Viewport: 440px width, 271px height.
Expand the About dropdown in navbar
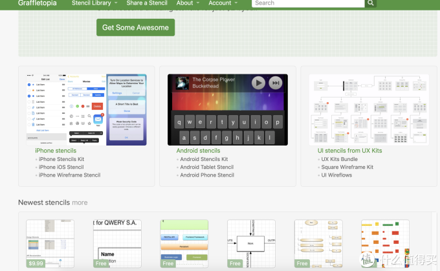coord(188,3)
